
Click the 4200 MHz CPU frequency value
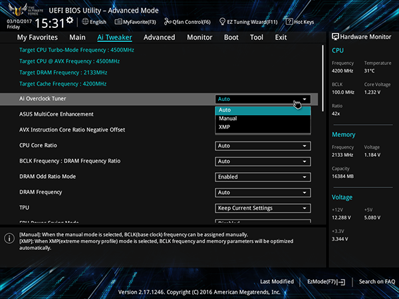(342, 71)
